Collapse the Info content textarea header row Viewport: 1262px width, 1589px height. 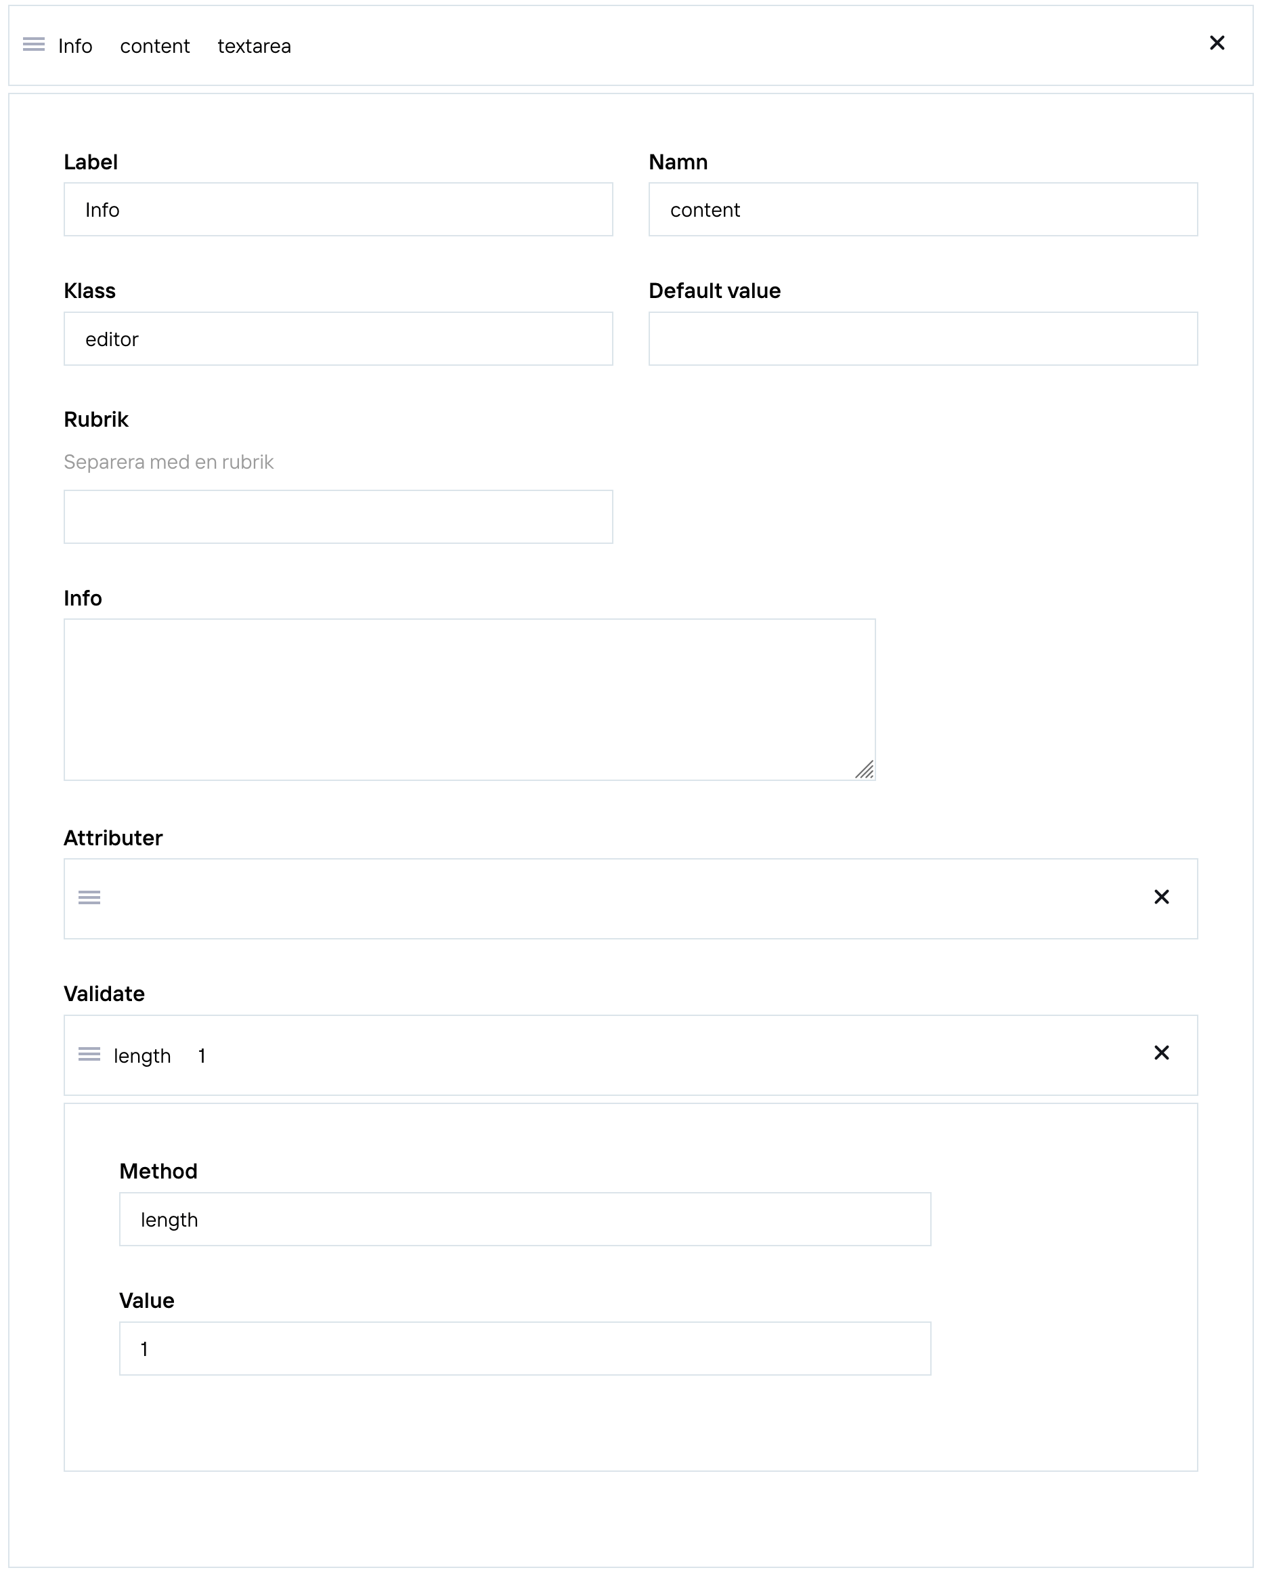630,45
